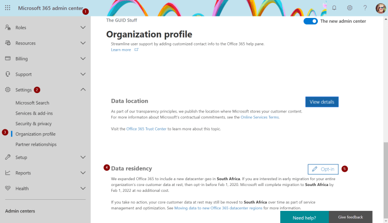Click the help question mark icon
Viewport: 388px width, 223px height.
(x=365, y=8)
